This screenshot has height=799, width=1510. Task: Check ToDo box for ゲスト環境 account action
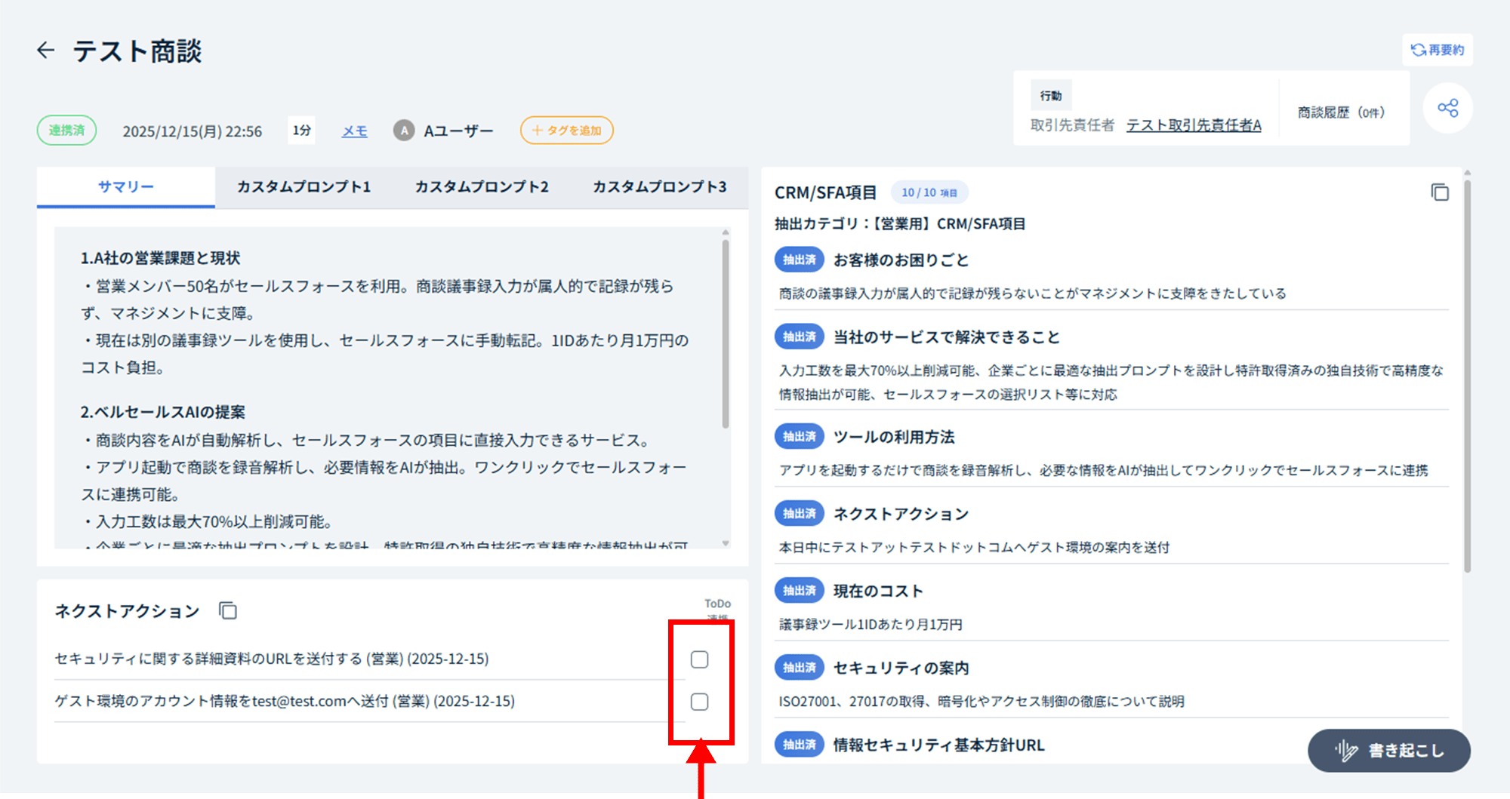699,702
